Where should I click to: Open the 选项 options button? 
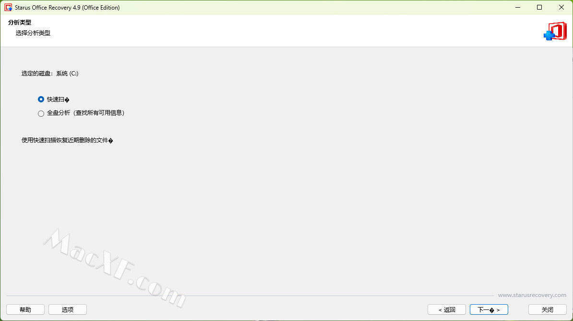coord(68,309)
